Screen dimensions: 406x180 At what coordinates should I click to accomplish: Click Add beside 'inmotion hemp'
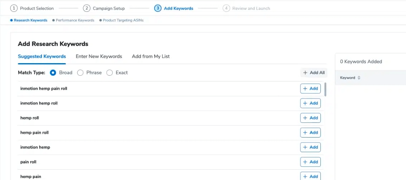pos(310,147)
